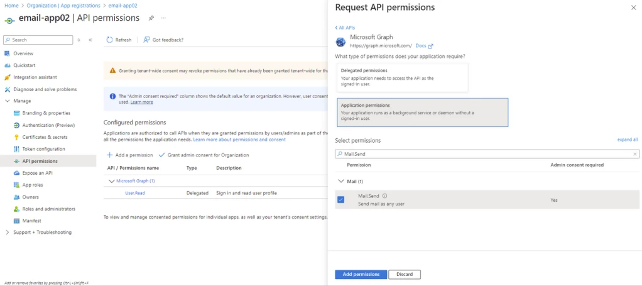Screen dimensions: 642x286
Task: Uncheck the Mail.Send permission checkbox
Action: 340,200
